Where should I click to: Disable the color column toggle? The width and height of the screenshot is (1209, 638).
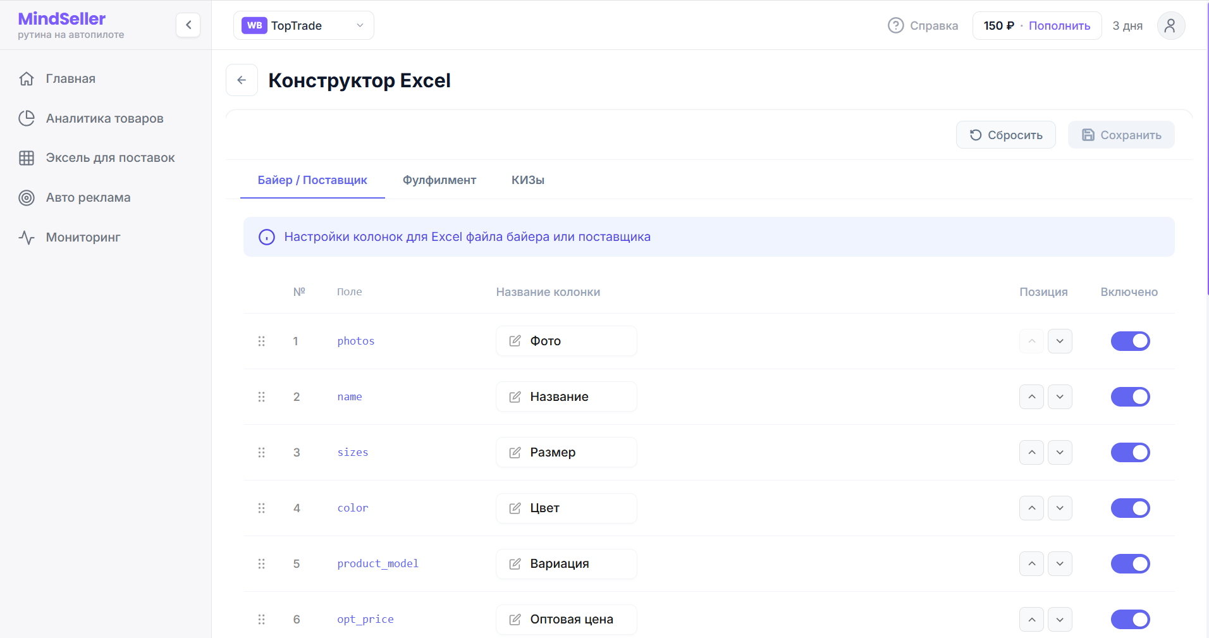[x=1130, y=508]
